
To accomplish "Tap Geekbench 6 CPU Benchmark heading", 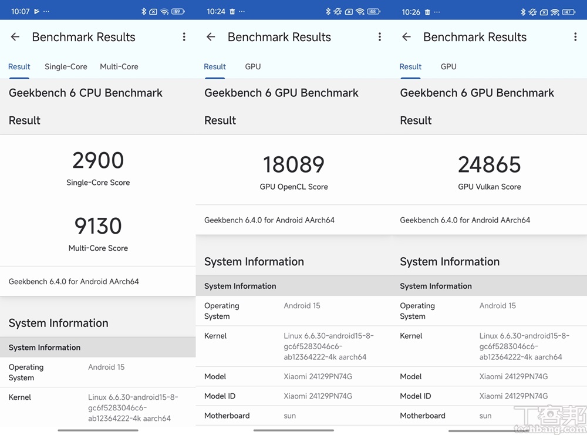I will 85,93.
